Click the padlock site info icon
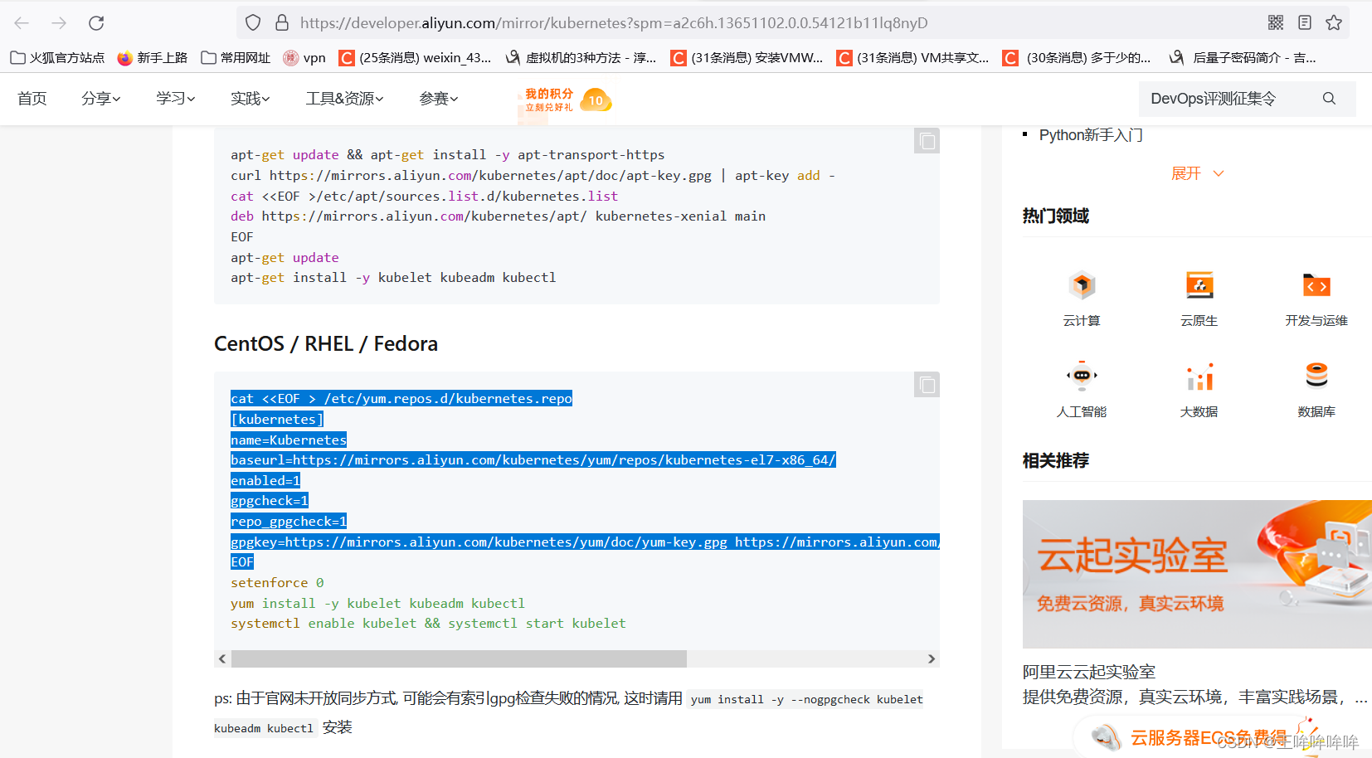1372x758 pixels. click(282, 22)
